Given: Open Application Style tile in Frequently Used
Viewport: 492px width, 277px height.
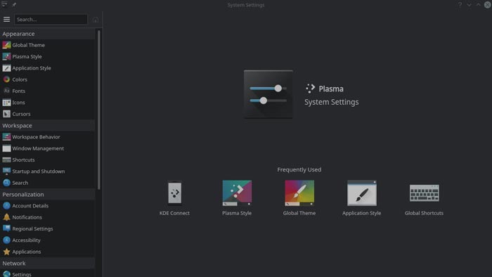Looking at the screenshot, I should click(362, 199).
